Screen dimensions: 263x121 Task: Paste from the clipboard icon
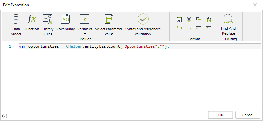pyautogui.click(x=208, y=20)
